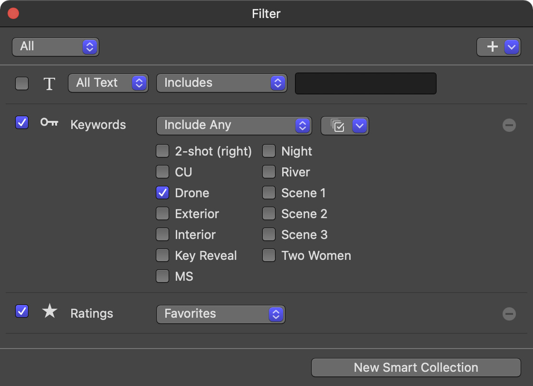The height and width of the screenshot is (386, 533).
Task: Check the Scene 3 keyword
Action: (x=269, y=234)
